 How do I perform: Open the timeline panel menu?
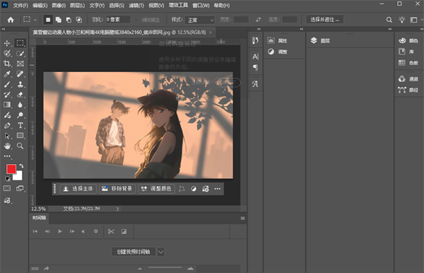click(x=242, y=218)
